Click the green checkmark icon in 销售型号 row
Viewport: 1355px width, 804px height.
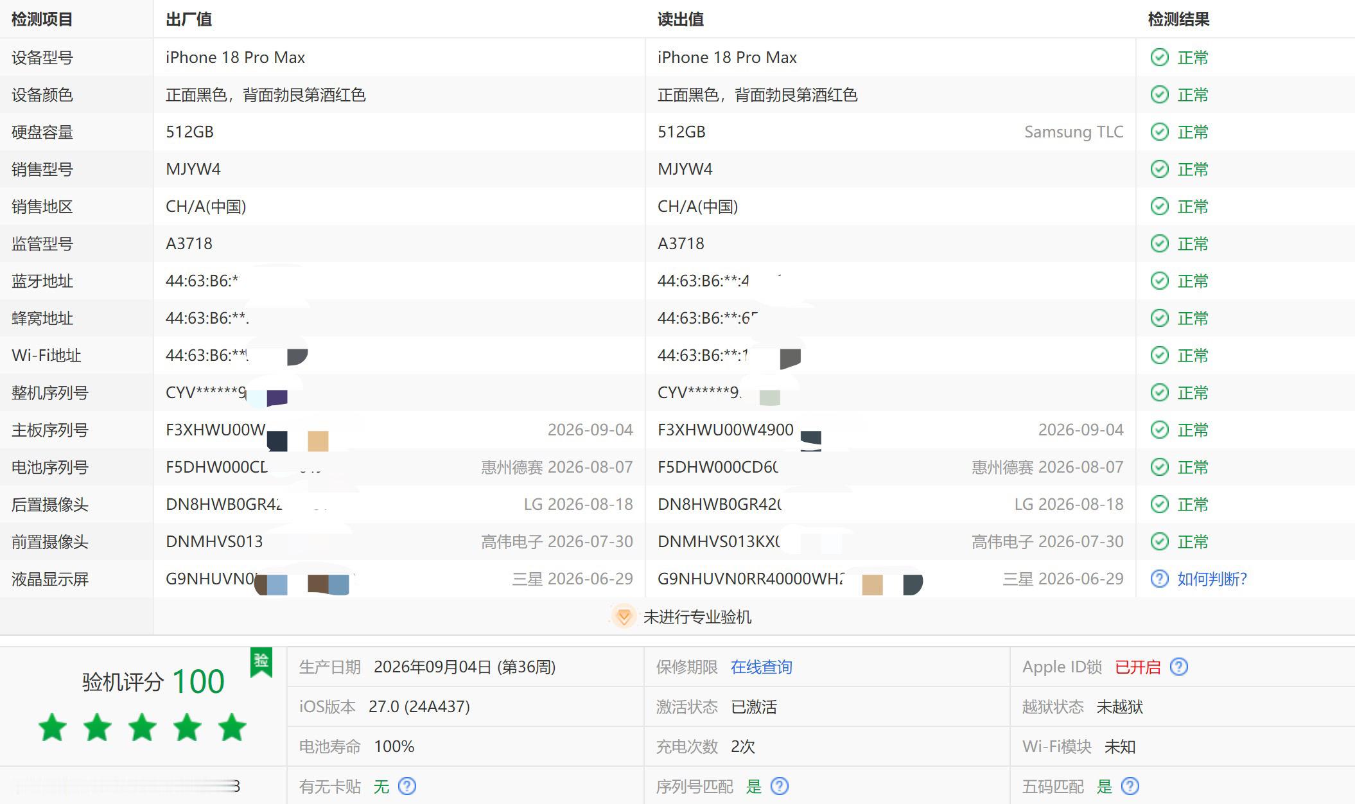[x=1159, y=169]
